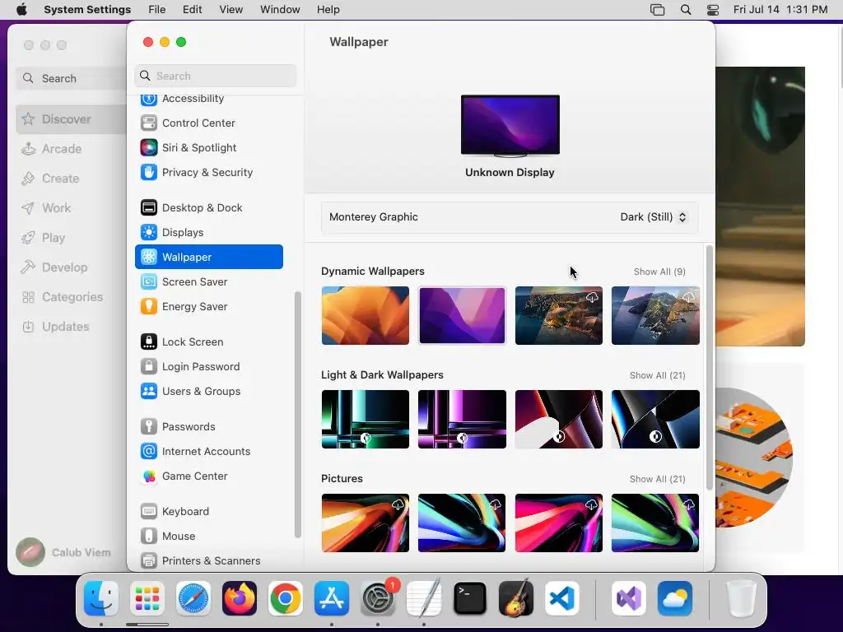
Task: Select the teal-green Light & Dark wallpaper
Action: coord(365,419)
